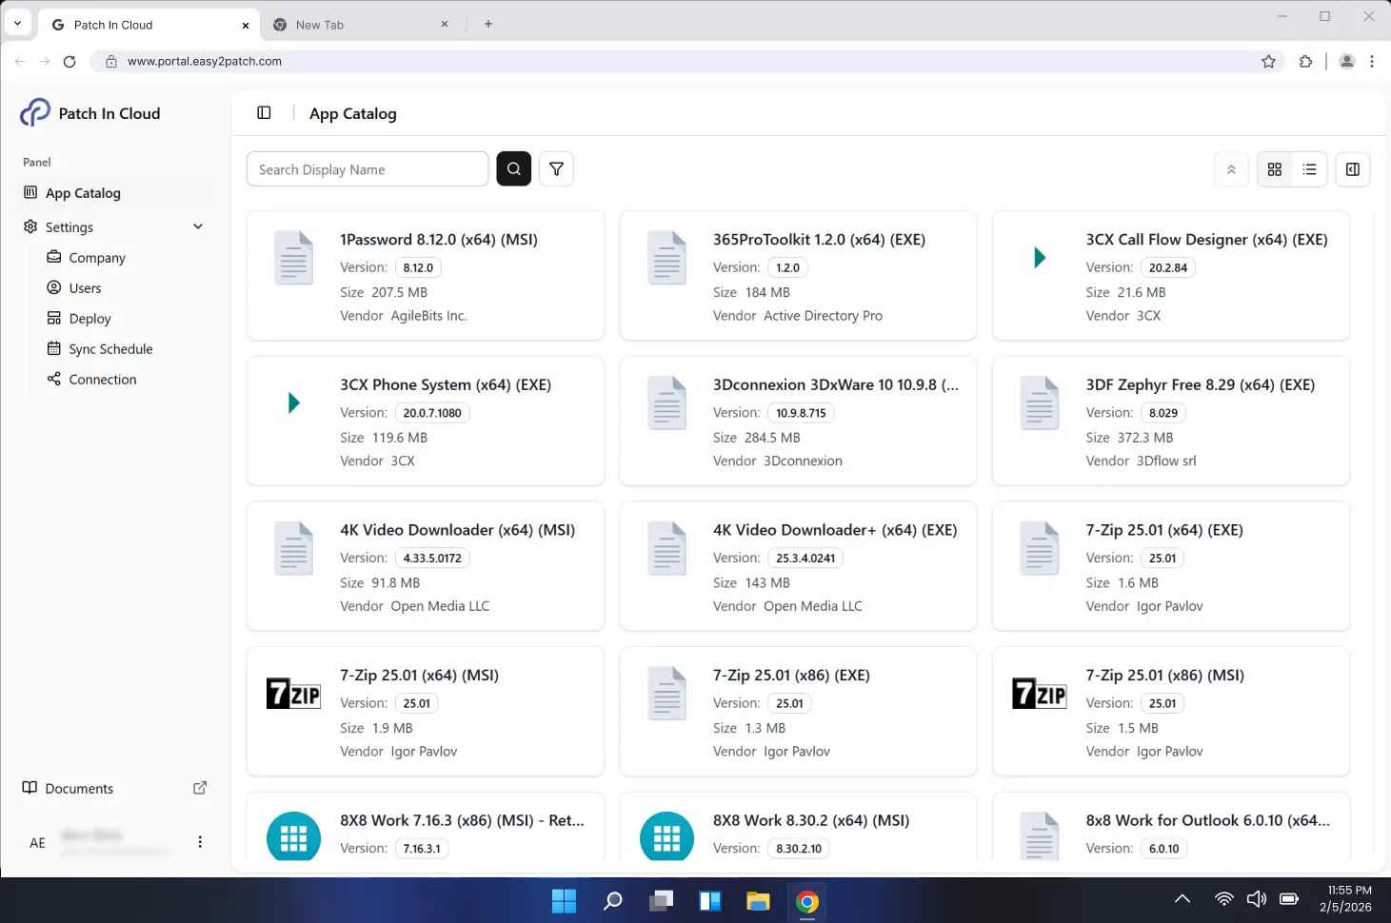Toggle the sidebar collapse icon
Image resolution: width=1391 pixels, height=923 pixels.
(264, 113)
